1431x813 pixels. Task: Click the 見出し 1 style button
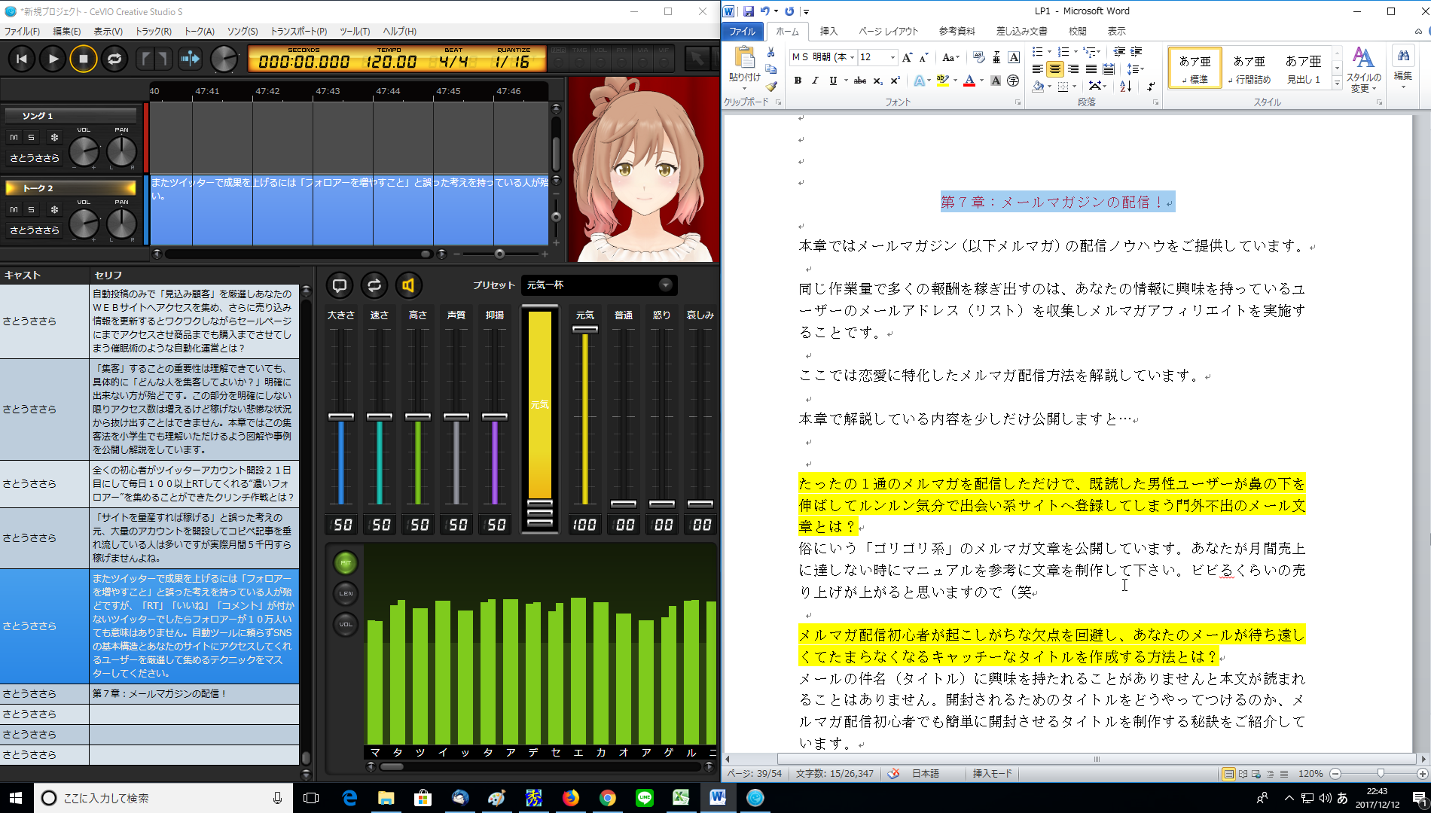(x=1303, y=69)
